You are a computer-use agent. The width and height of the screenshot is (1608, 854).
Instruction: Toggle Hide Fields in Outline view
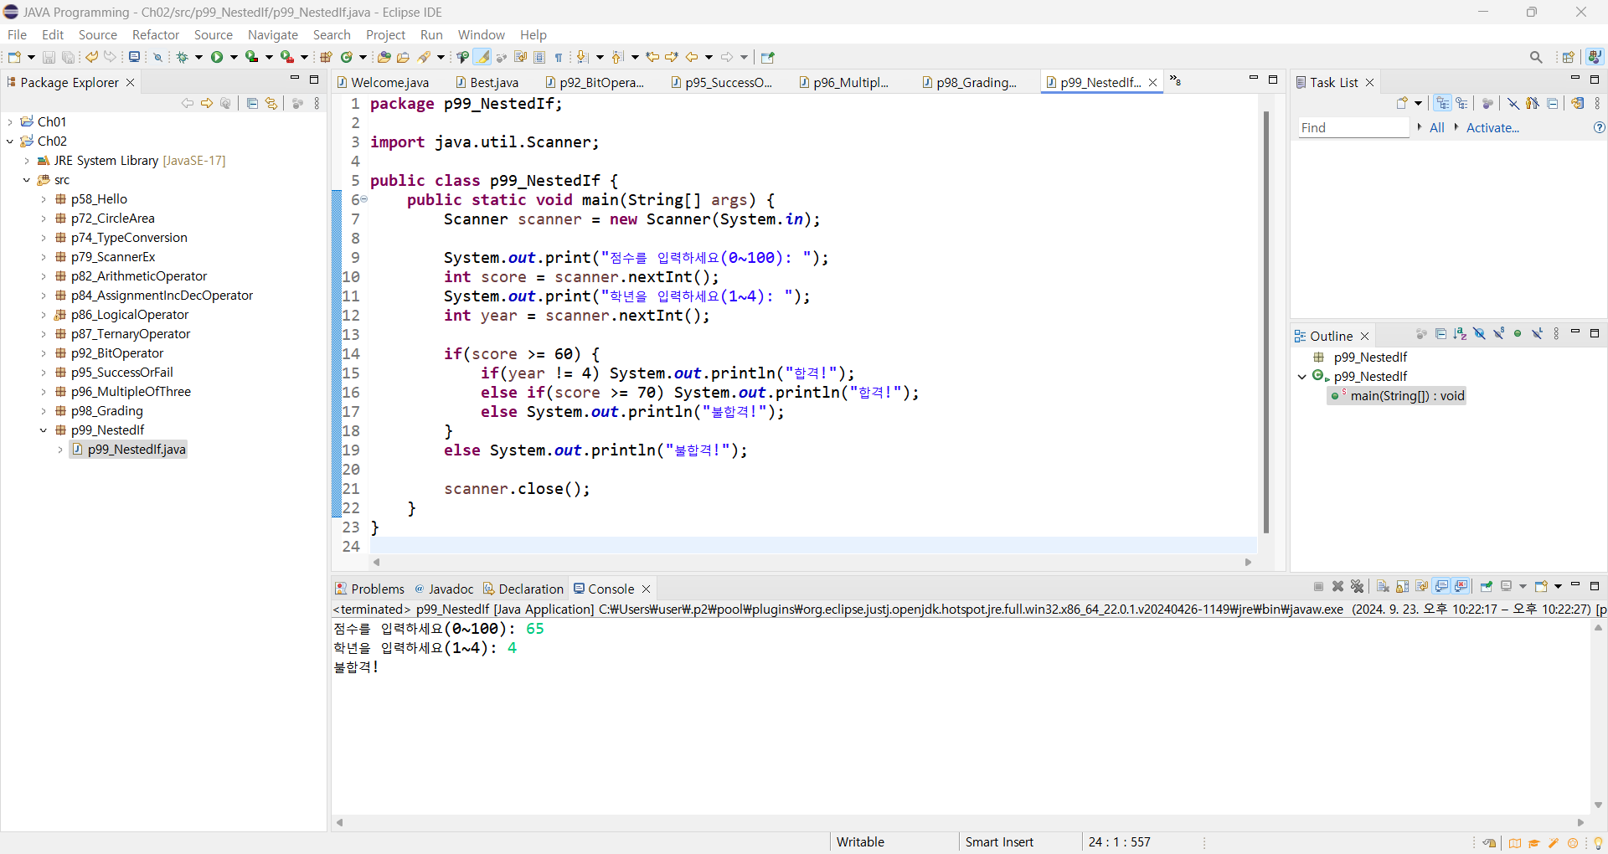tap(1479, 334)
